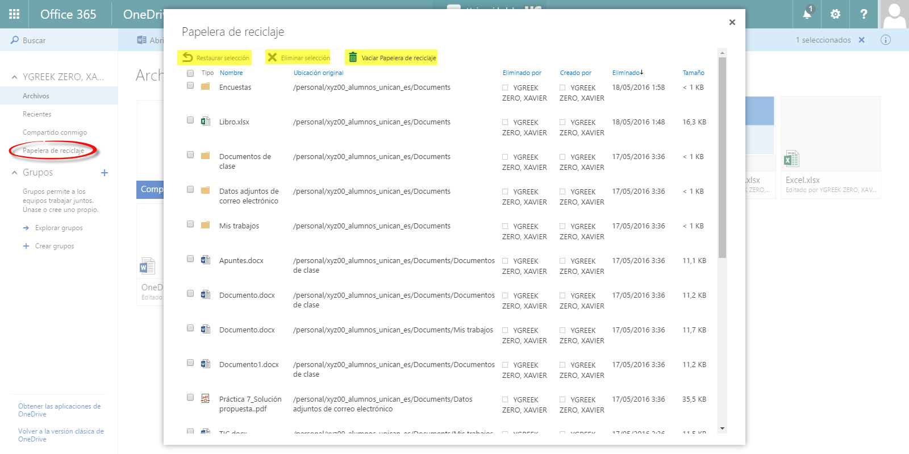909x454 pixels.
Task: Open Compartido conmigo in the left navigation
Action: 55,132
